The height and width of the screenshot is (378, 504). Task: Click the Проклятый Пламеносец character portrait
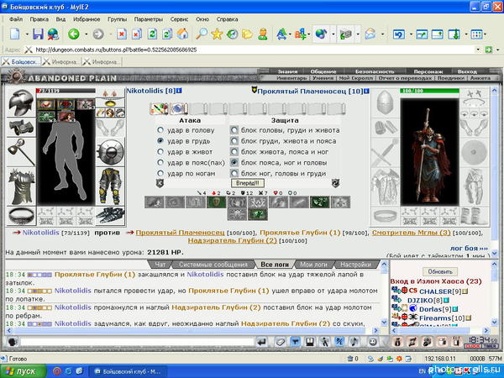coord(429,152)
